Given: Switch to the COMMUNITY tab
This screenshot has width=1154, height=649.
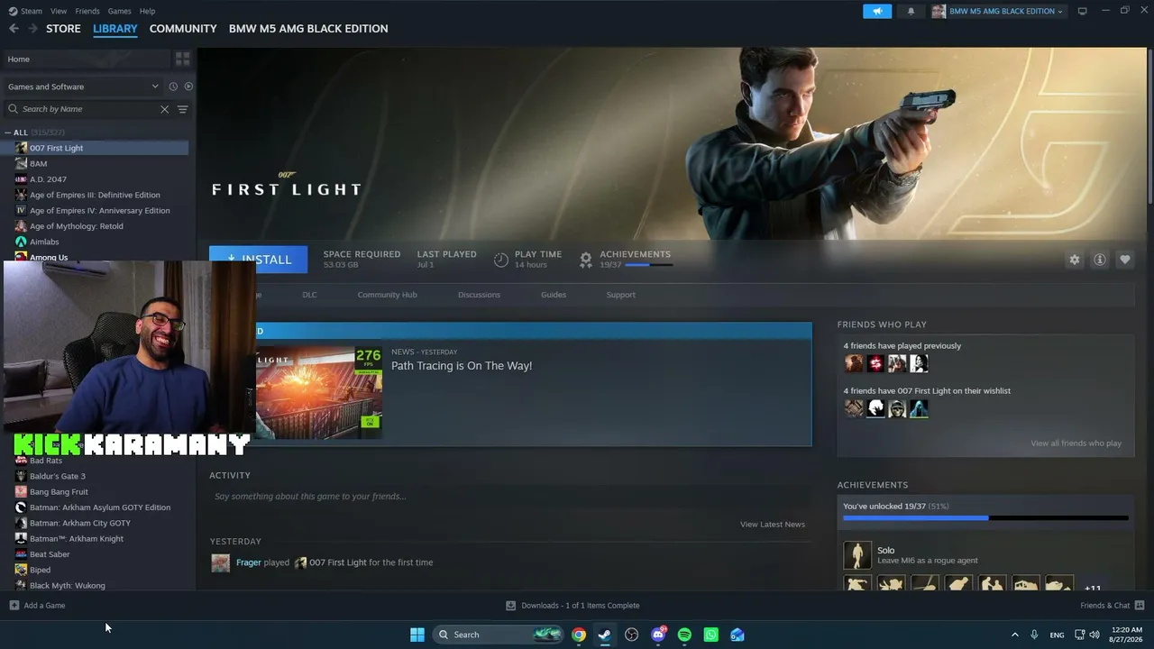Looking at the screenshot, I should [183, 29].
